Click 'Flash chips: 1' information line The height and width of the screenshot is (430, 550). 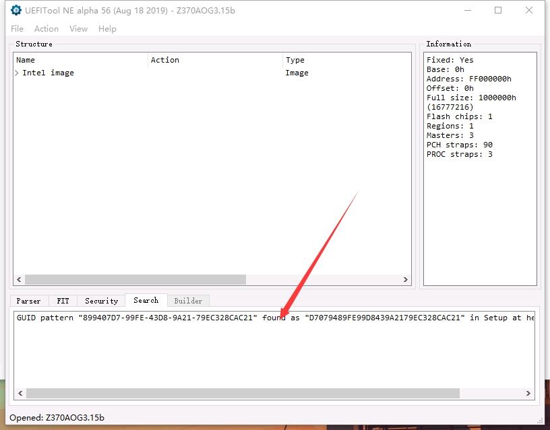coord(460,116)
